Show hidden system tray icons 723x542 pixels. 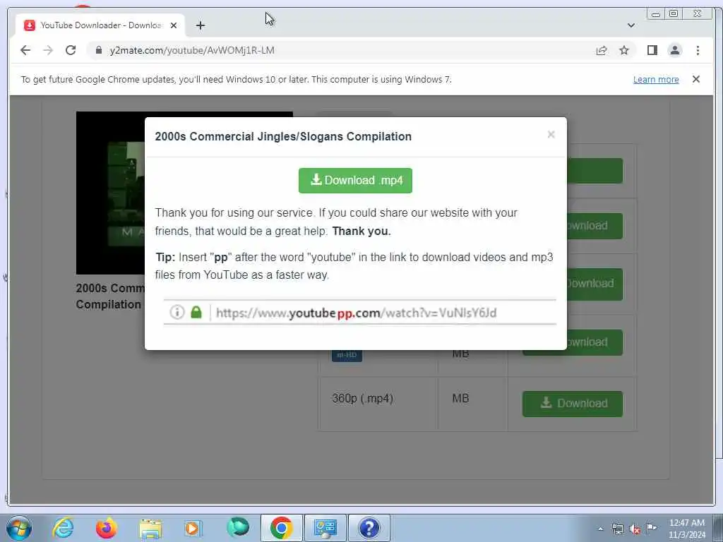600,529
